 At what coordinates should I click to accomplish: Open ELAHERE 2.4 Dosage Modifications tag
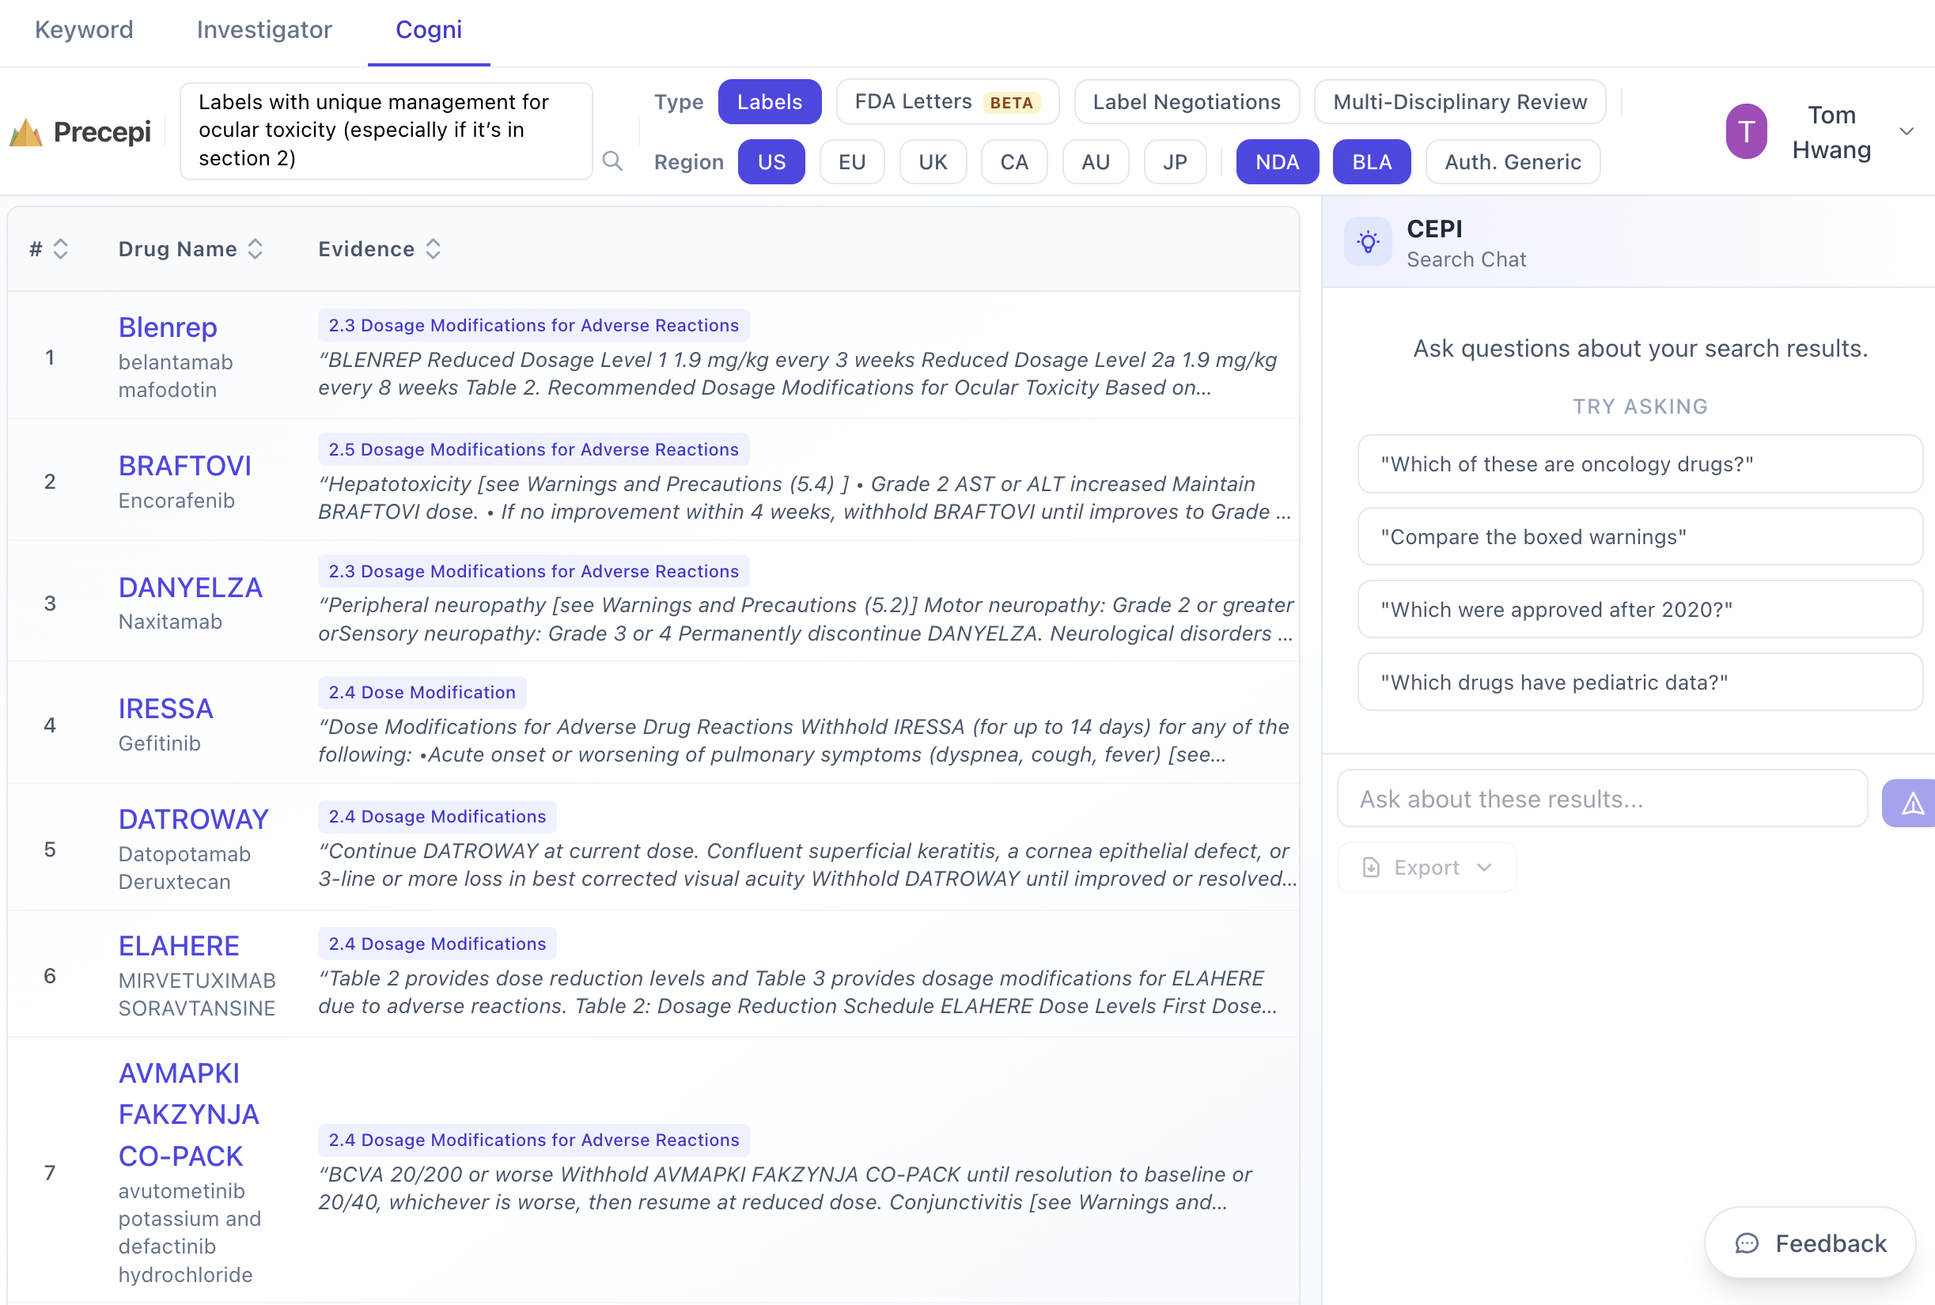click(437, 944)
